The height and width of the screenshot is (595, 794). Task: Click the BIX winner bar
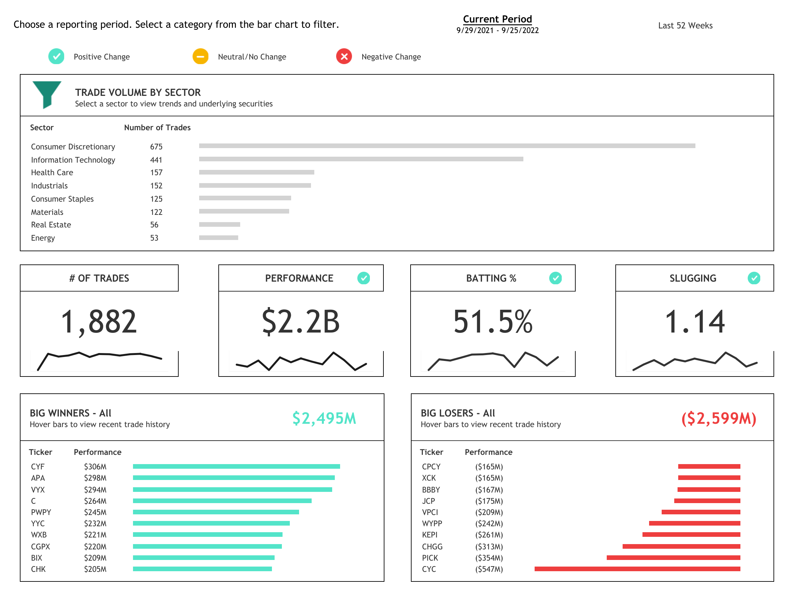(x=203, y=558)
